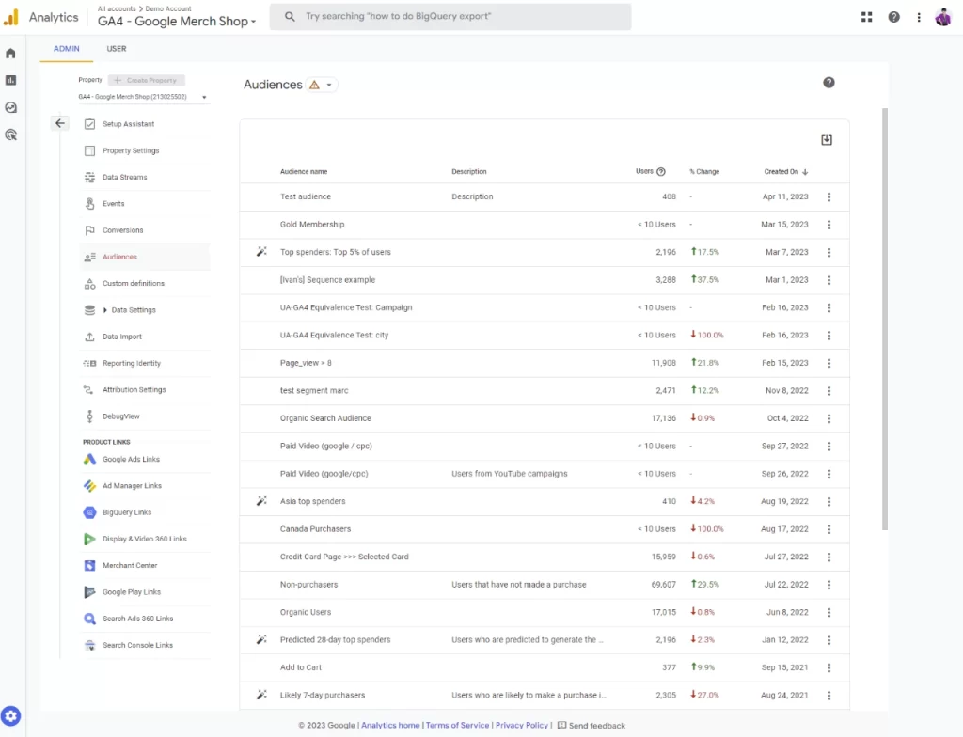Click the help icon in top bar
Screen dimensions: 963x737
tap(893, 17)
